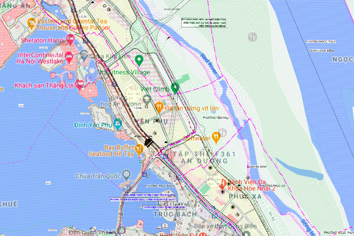
Task: Click the Eastern and Oriental Tea House orange pin
Action: pyautogui.click(x=32, y=24)
